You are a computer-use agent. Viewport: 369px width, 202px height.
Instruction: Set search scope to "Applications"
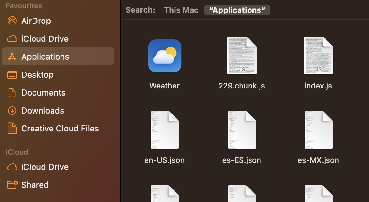(237, 10)
